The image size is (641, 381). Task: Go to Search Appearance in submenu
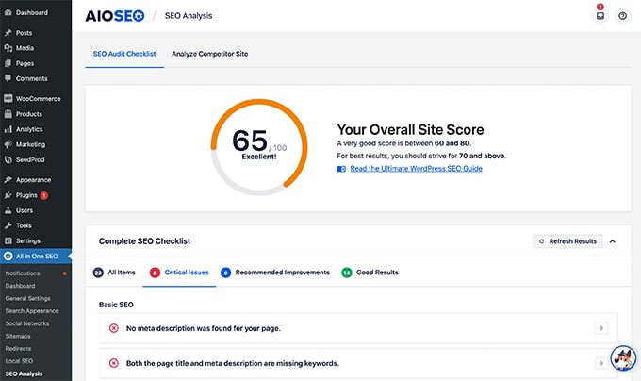pyautogui.click(x=31, y=310)
